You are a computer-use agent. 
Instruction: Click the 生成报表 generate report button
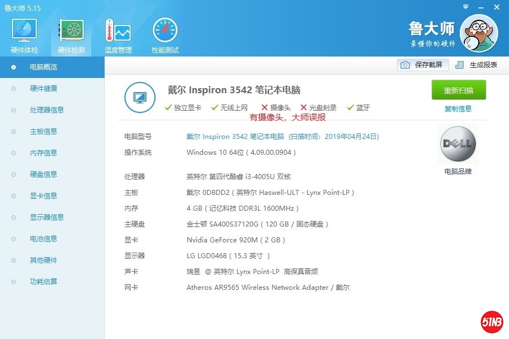tap(476, 65)
